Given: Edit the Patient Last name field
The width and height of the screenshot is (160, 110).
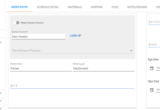Looking at the screenshot, I should [x=103, y=68].
